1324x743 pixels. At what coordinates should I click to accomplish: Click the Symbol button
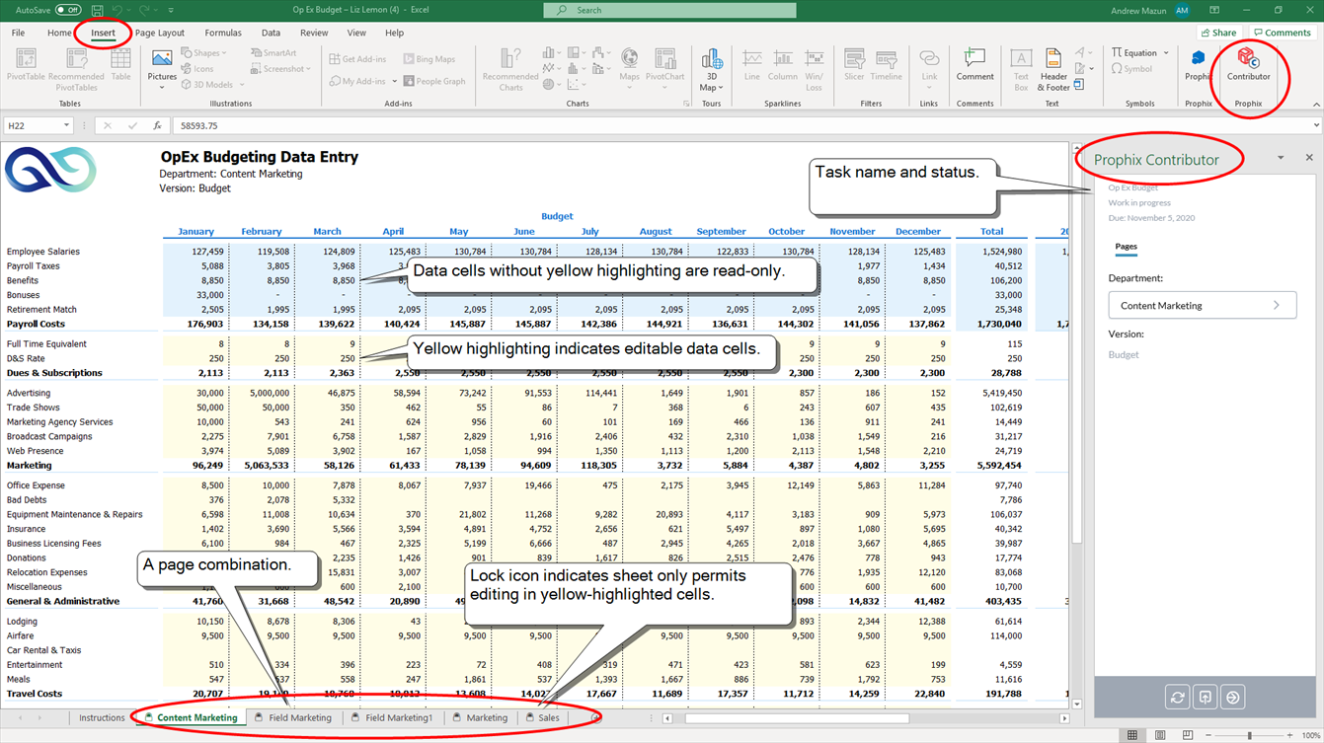[1131, 69]
